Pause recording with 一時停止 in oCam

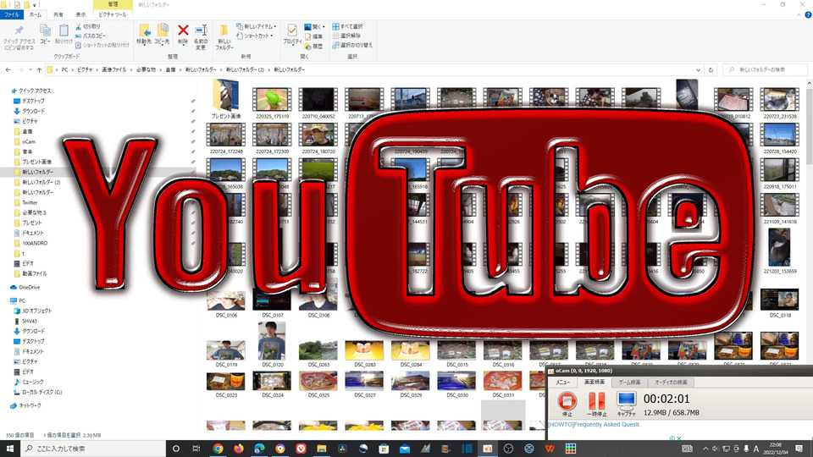pos(597,404)
